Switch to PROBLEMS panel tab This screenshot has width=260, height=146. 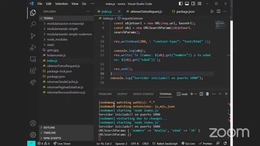(105, 94)
